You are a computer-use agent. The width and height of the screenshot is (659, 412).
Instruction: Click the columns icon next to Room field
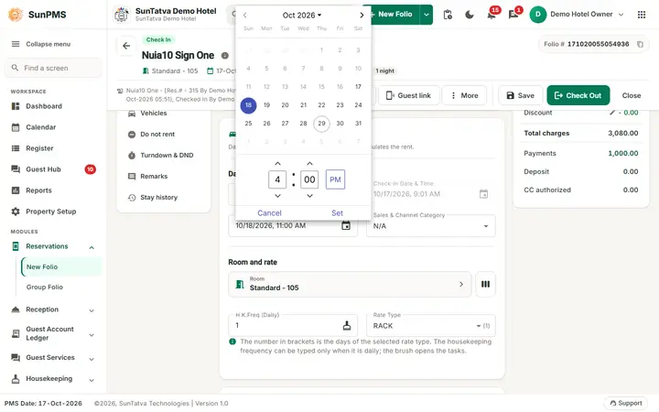click(485, 284)
